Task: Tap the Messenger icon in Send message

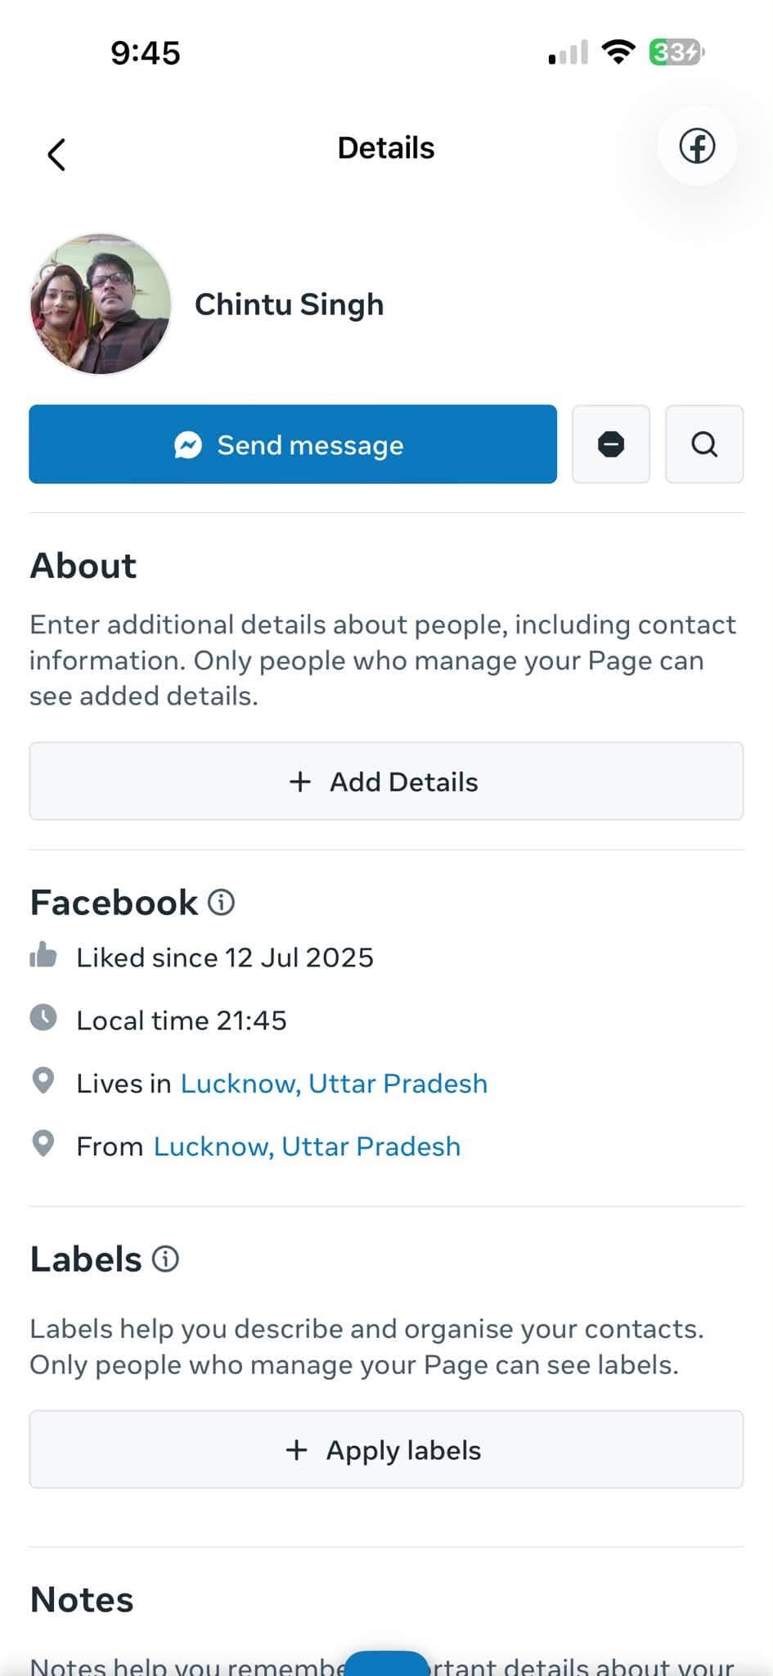Action: pos(188,445)
